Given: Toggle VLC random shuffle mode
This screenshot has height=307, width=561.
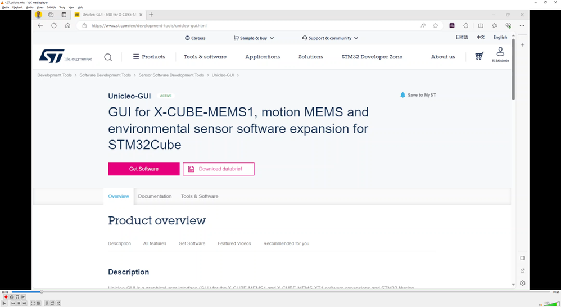Looking at the screenshot, I should coord(58,303).
